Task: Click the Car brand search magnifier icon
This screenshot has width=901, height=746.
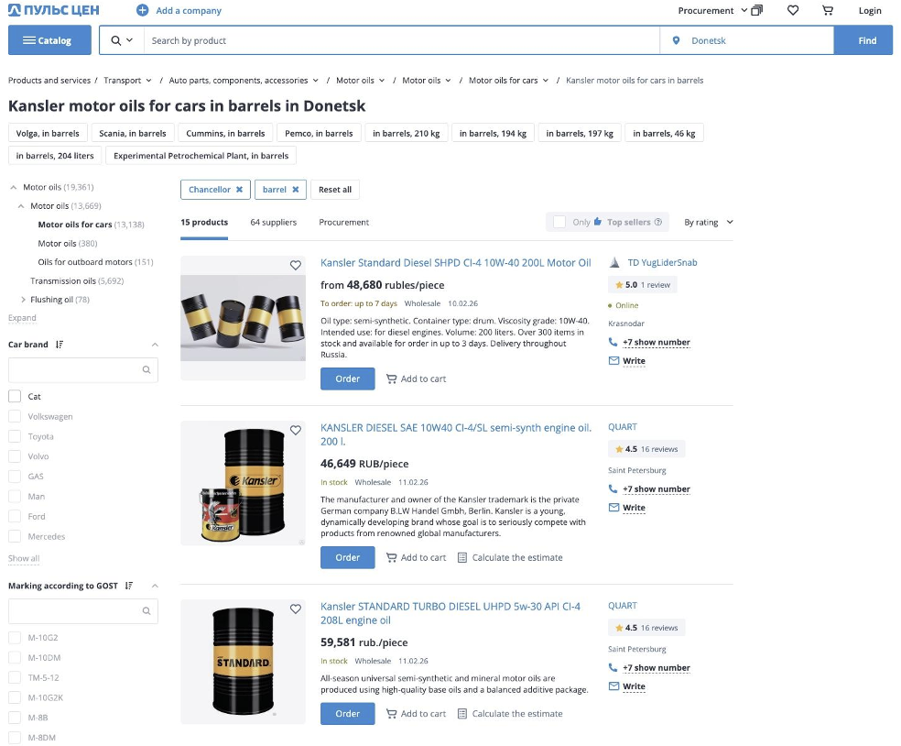Action: pyautogui.click(x=147, y=370)
